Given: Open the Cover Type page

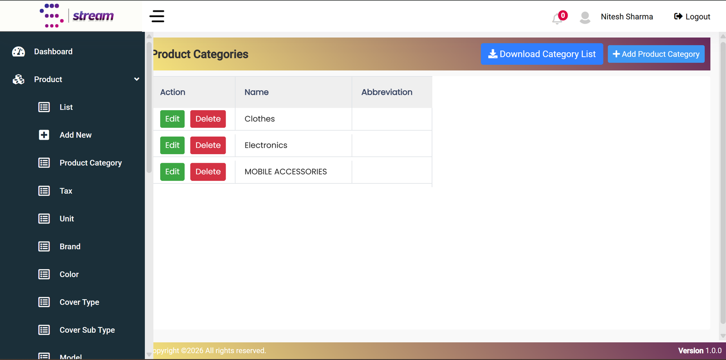Looking at the screenshot, I should (x=79, y=302).
